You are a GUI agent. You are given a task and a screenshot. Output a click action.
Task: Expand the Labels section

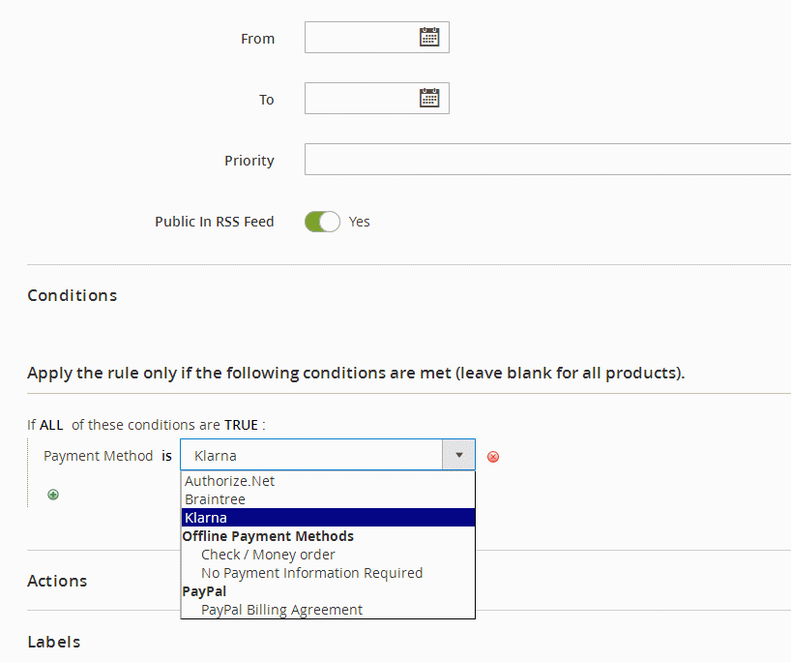click(x=53, y=642)
